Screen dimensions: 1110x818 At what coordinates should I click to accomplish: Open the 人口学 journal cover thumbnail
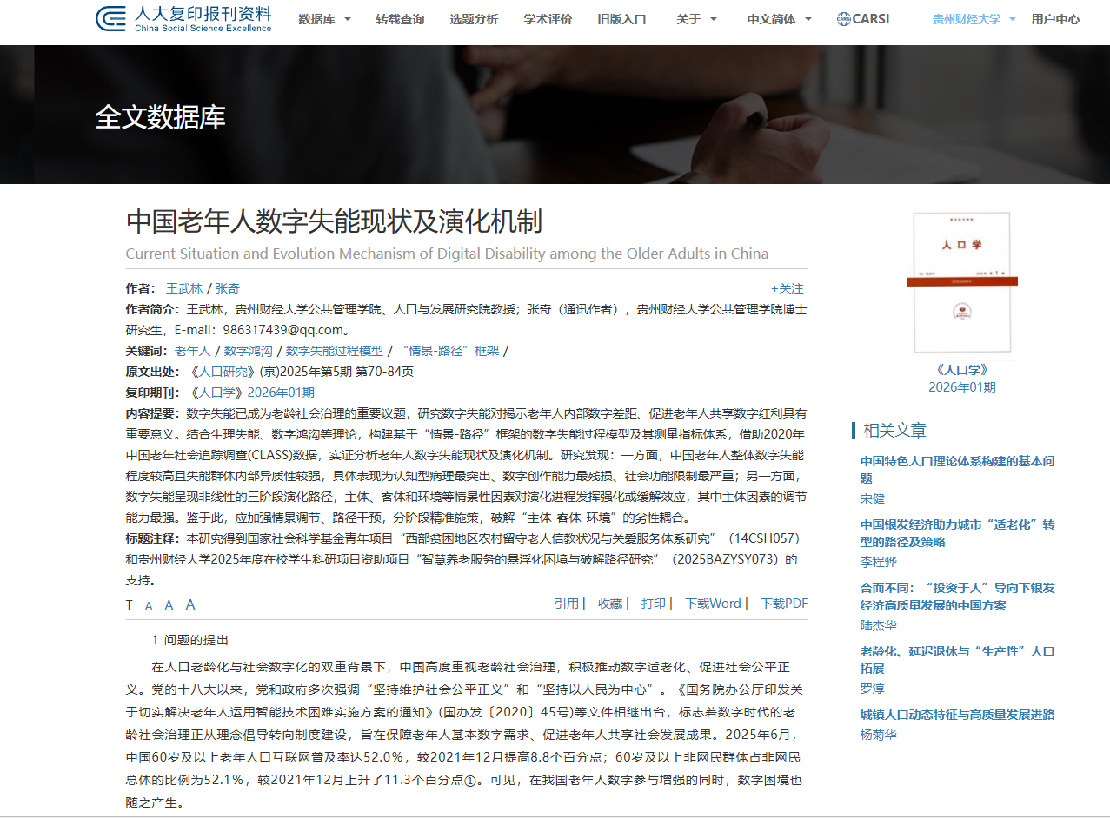pos(961,282)
